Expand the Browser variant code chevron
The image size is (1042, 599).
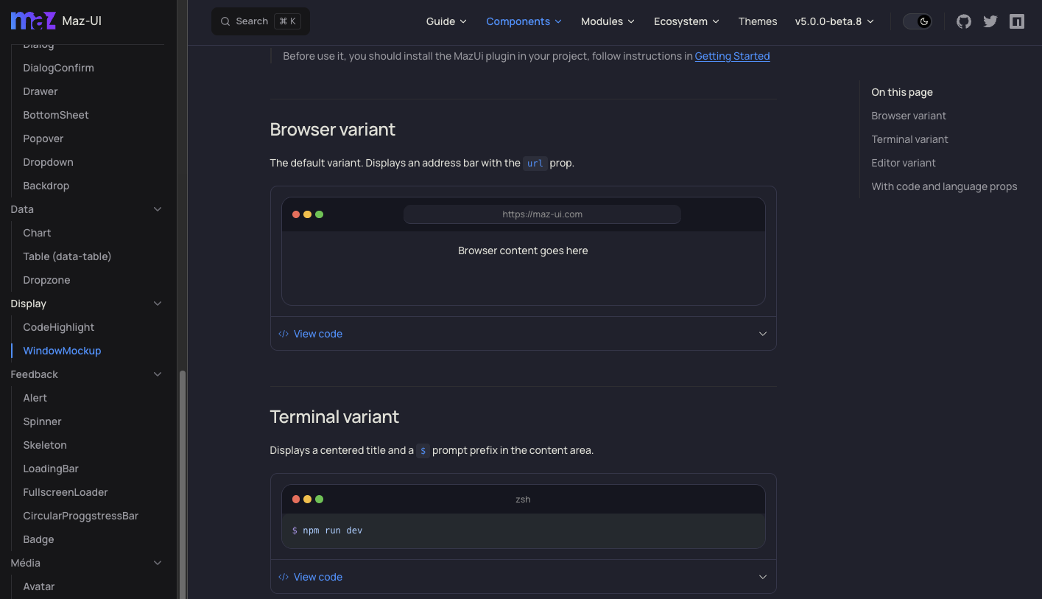click(763, 334)
